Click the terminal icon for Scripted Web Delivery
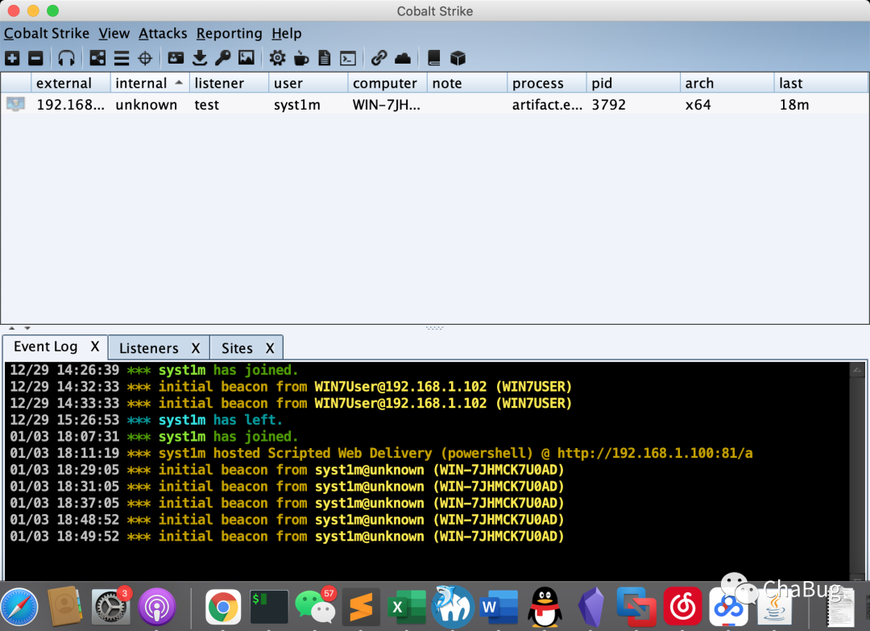 [x=348, y=58]
